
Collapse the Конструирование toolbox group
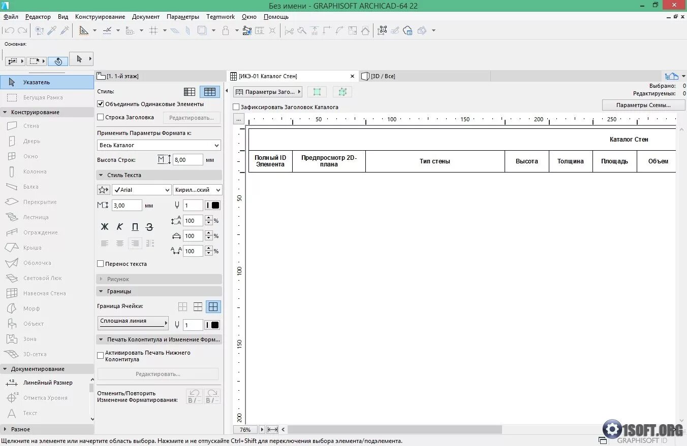click(47, 112)
